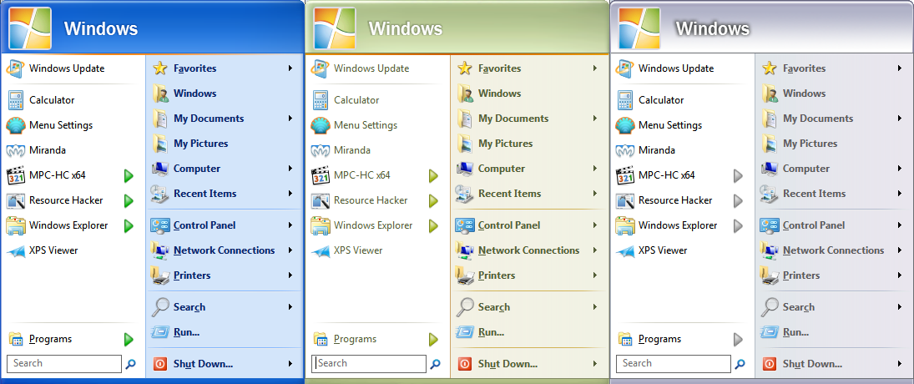Click search magnifier beside olive menu search box
Image resolution: width=914 pixels, height=384 pixels.
(436, 364)
